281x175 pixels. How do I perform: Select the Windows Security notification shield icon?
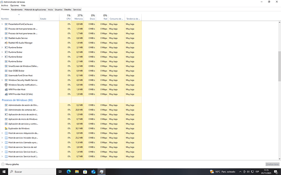[x=6, y=85]
